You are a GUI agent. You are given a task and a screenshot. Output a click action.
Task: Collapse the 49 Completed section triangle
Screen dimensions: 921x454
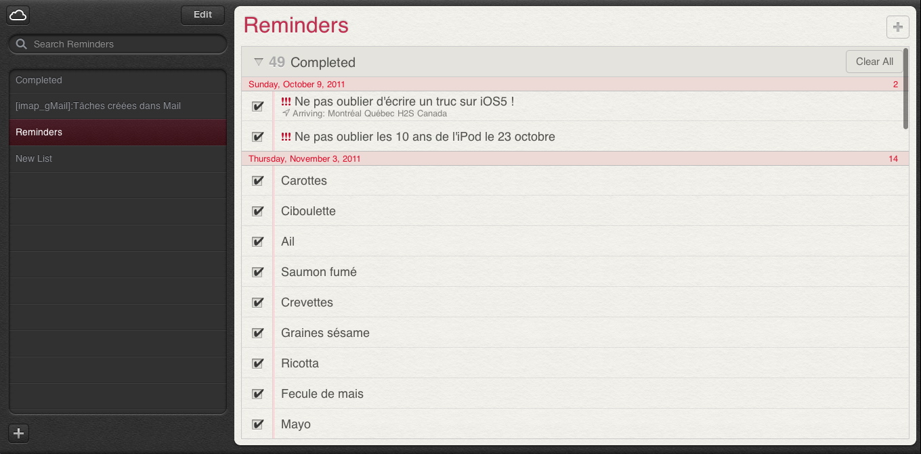coord(258,62)
